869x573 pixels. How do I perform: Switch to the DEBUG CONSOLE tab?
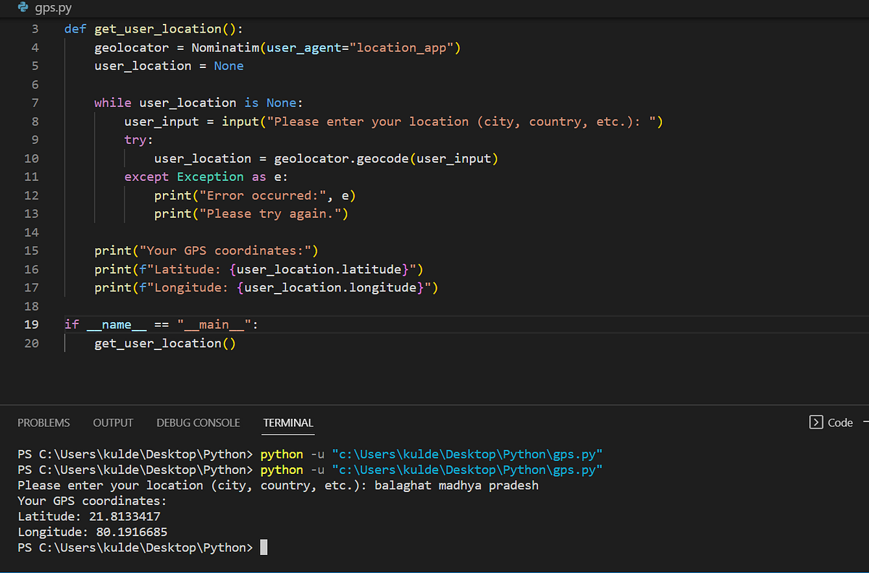[198, 423]
